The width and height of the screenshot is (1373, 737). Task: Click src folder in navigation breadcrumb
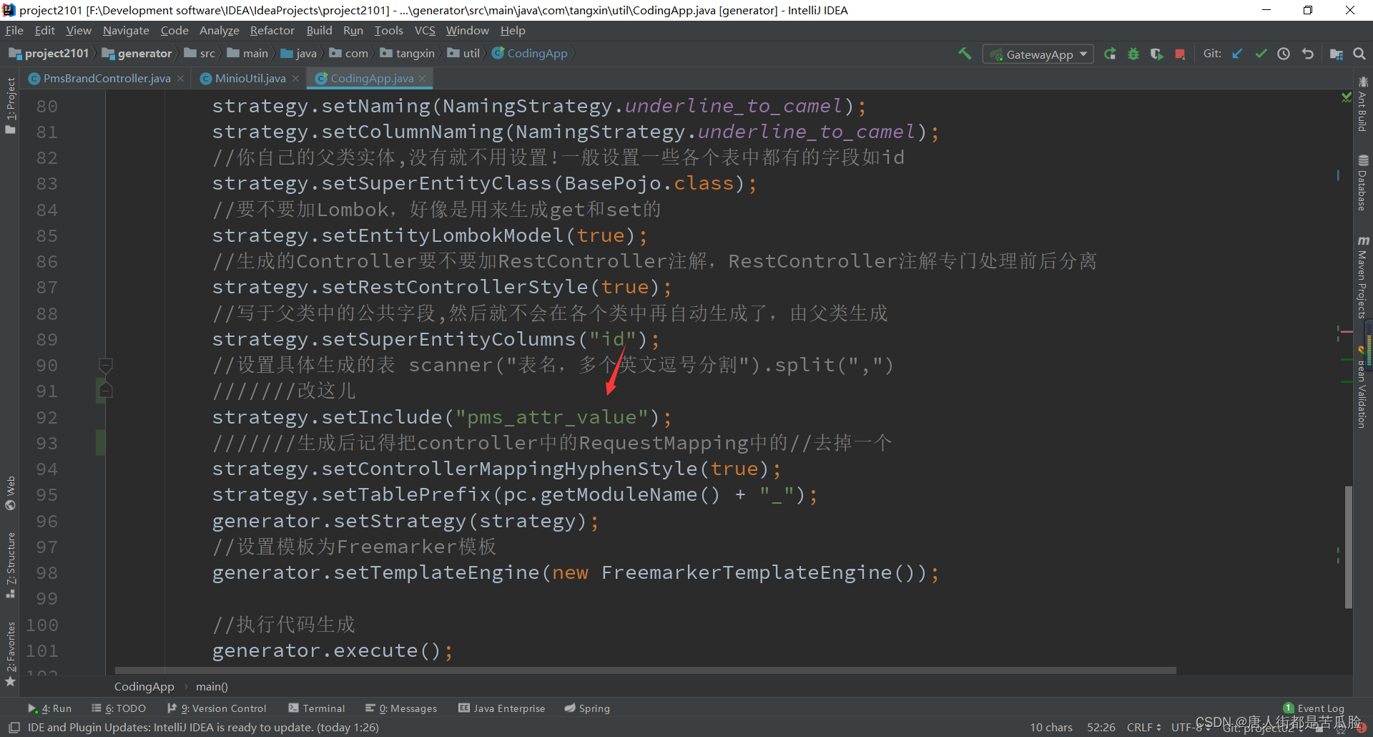pos(200,53)
